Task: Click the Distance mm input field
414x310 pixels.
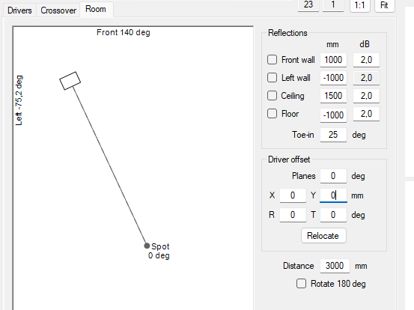Action: click(335, 266)
